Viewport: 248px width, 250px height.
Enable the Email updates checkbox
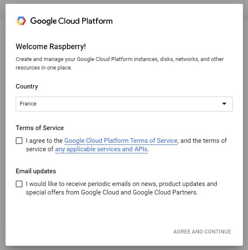pyautogui.click(x=19, y=184)
